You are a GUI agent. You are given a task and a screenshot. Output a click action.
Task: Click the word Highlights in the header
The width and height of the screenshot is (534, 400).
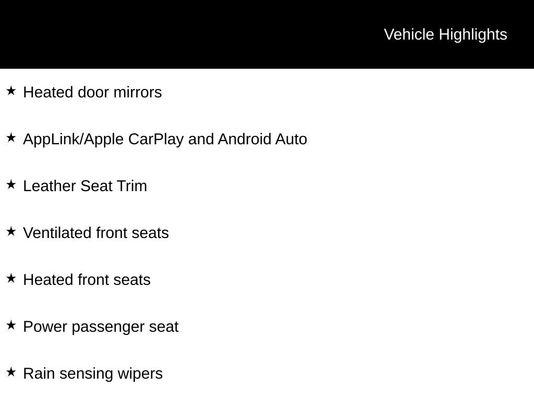pyautogui.click(x=472, y=34)
